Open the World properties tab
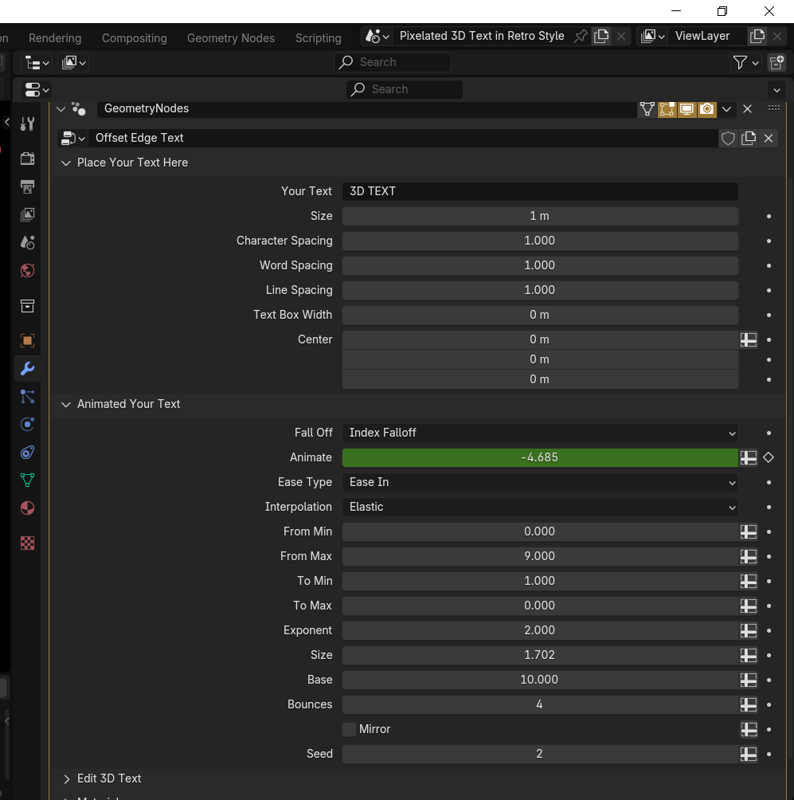 point(28,270)
